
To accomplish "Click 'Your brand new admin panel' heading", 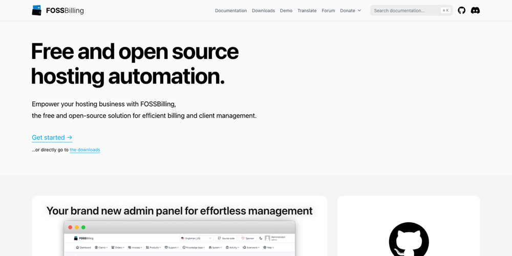I will (179, 211).
